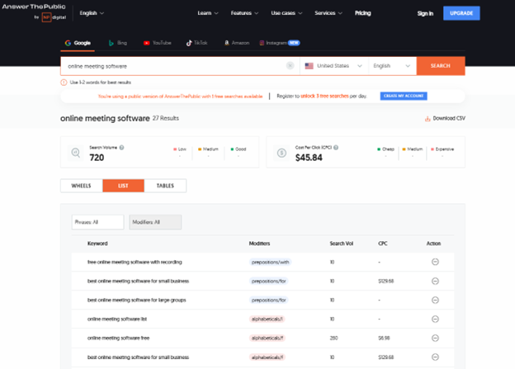Click the CREATE MY ACCOUNT button
Screen dimensions: 515x369
click(404, 96)
